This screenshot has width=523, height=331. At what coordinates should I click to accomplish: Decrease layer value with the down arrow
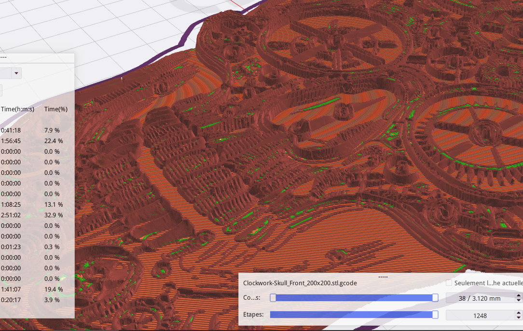tap(519, 301)
